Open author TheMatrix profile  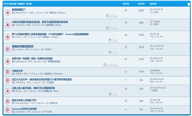click(20, 112)
